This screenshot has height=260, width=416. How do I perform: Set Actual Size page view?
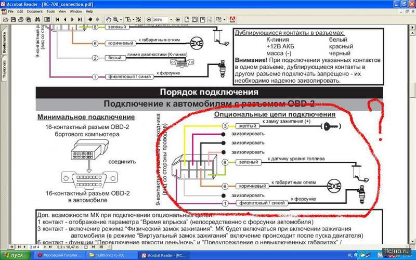pos(187,20)
